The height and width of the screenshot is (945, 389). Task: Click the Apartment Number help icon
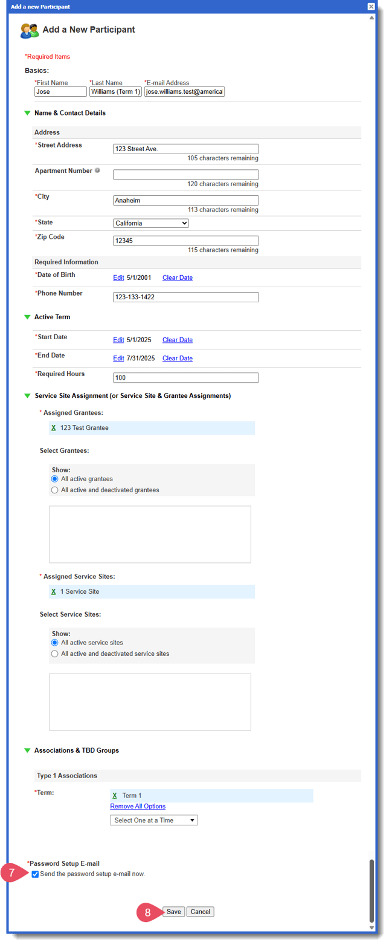pyautogui.click(x=97, y=171)
